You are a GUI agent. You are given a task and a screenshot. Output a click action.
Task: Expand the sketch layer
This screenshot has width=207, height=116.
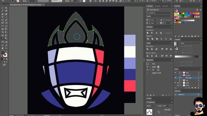click(181, 85)
